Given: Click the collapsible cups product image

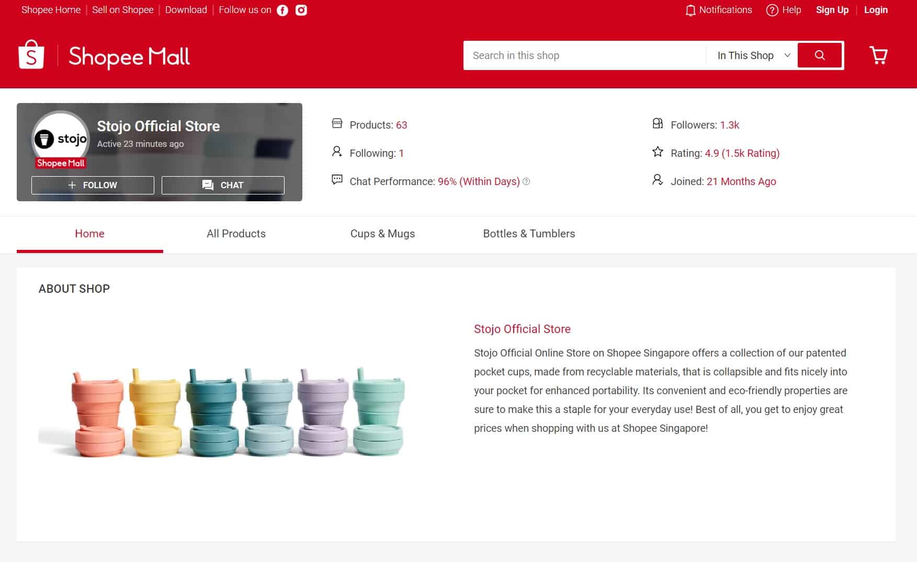Looking at the screenshot, I should click(222, 411).
